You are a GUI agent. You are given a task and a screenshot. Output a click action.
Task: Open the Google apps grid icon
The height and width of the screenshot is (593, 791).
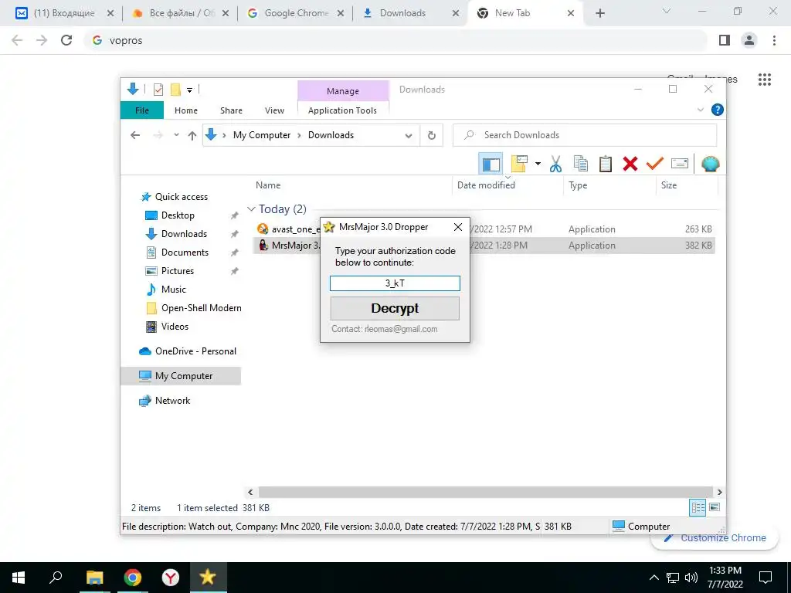764,80
